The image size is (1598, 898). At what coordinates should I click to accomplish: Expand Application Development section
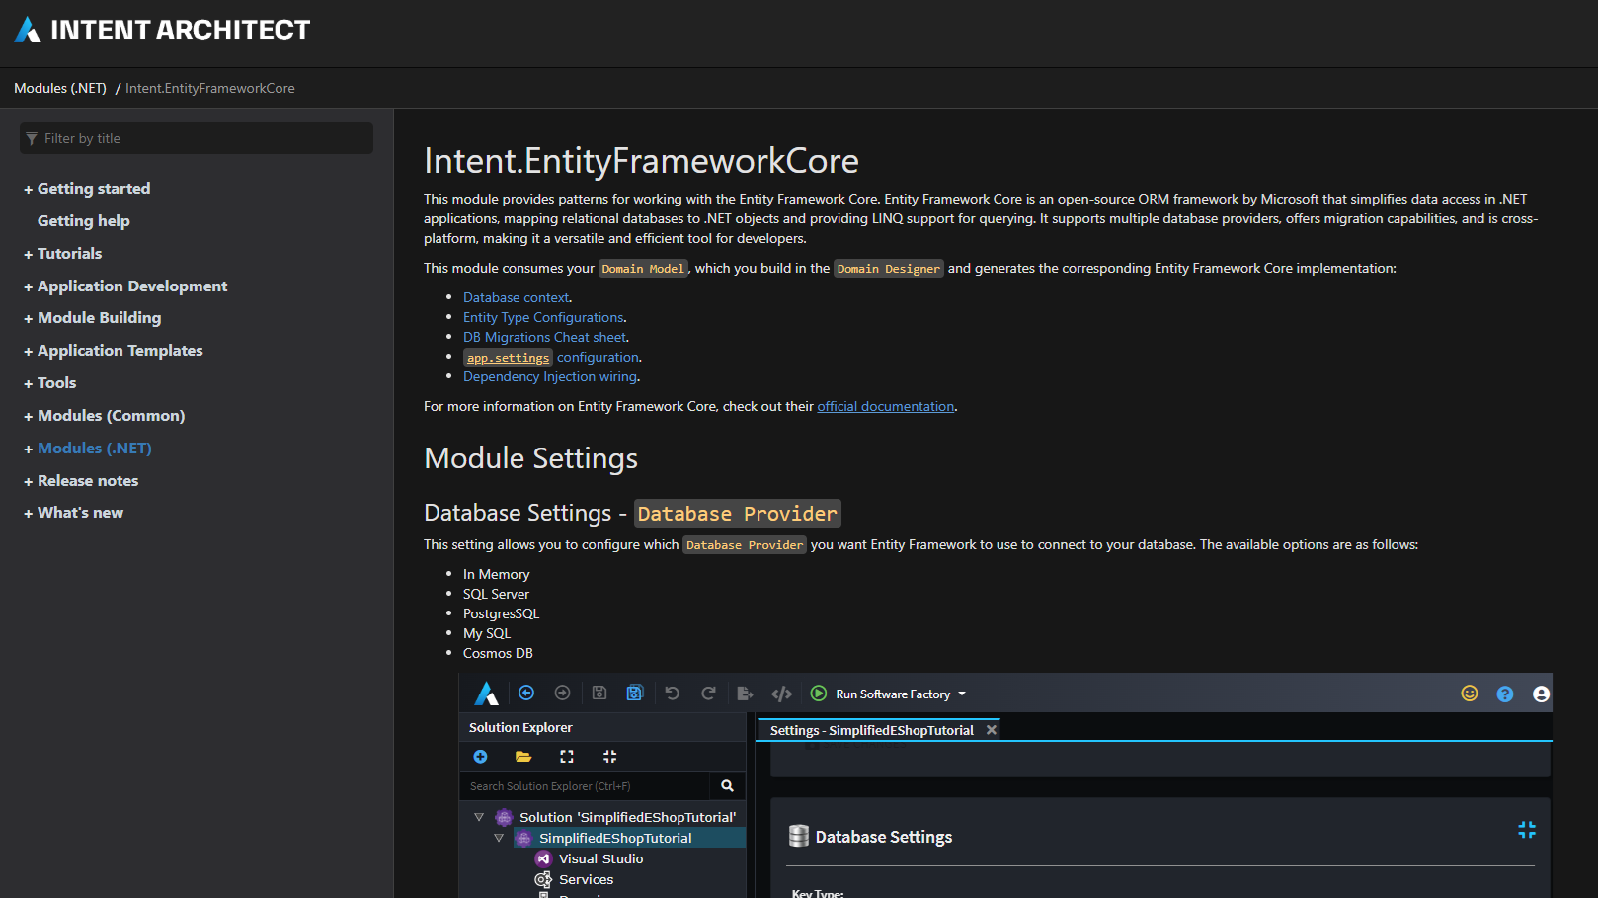[x=29, y=287]
